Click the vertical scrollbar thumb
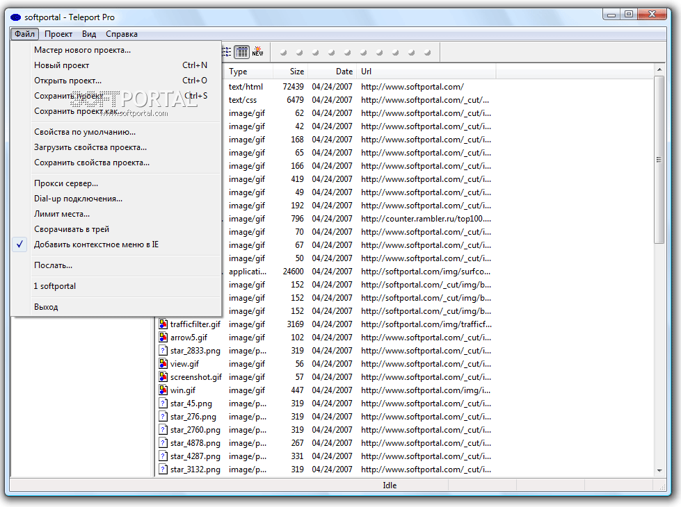681x507 pixels. 659,160
